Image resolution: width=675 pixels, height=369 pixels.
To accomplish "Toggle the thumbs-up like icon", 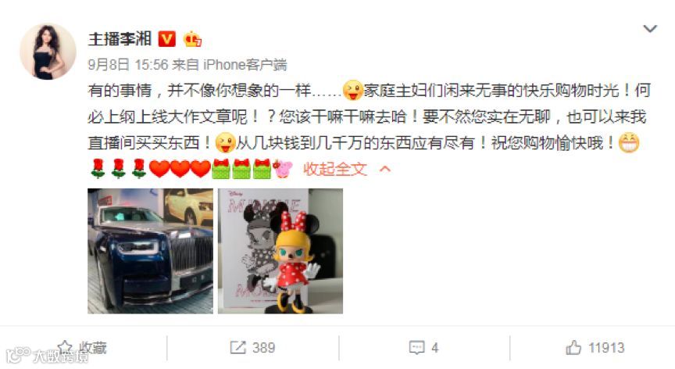I will click(573, 347).
